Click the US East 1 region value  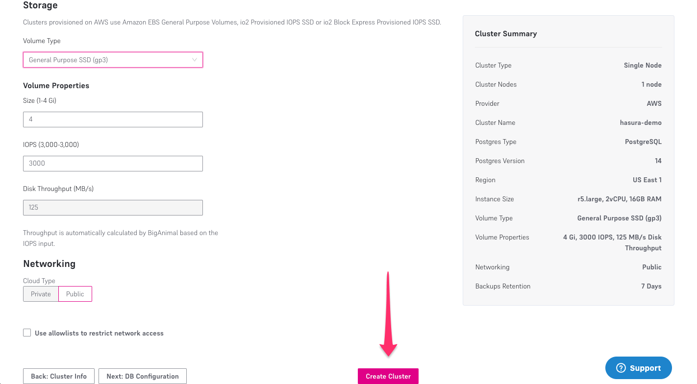647,180
